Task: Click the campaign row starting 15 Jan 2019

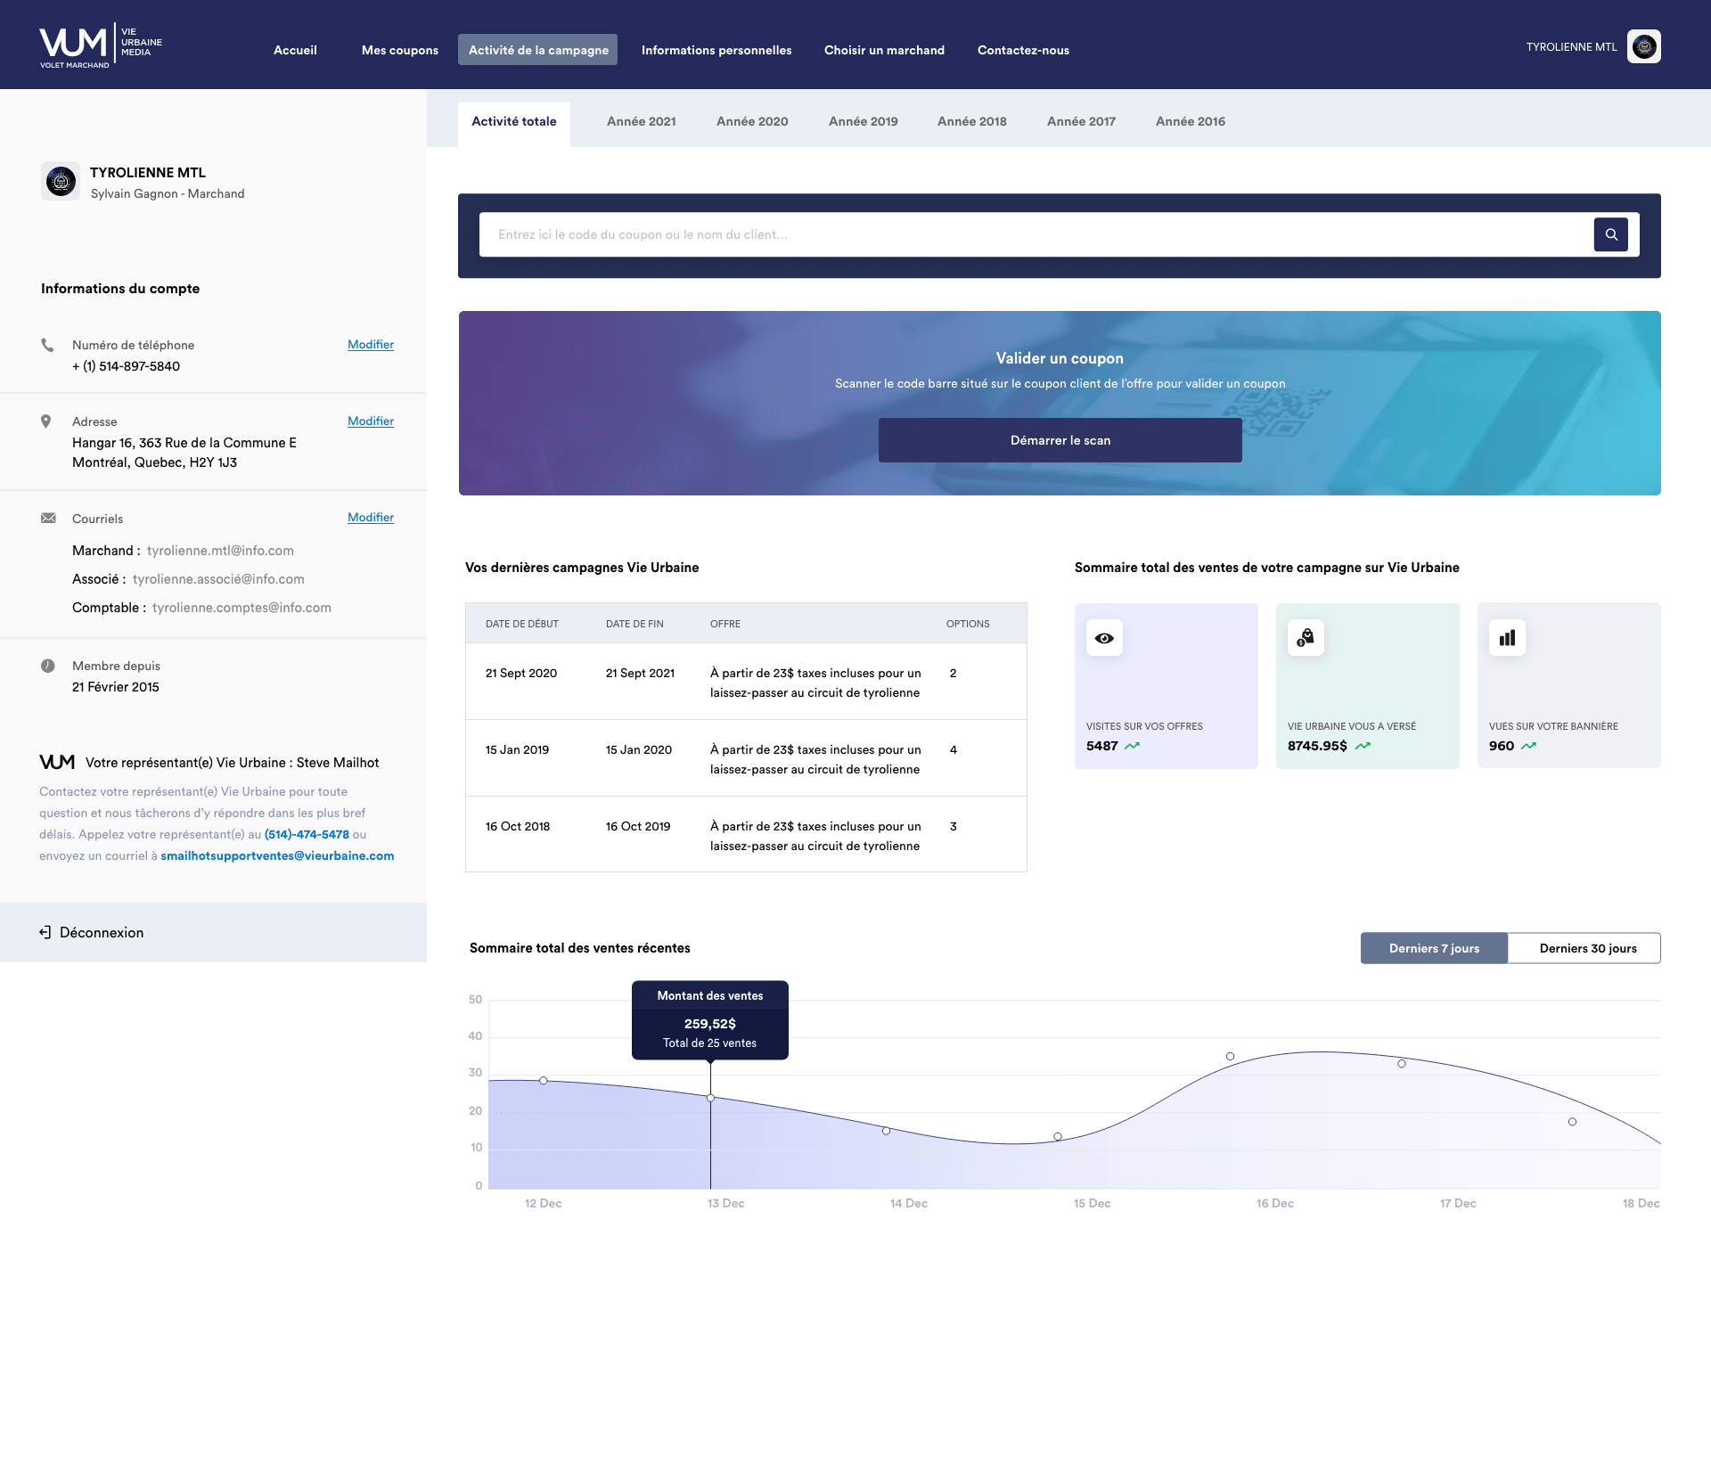Action: click(746, 758)
